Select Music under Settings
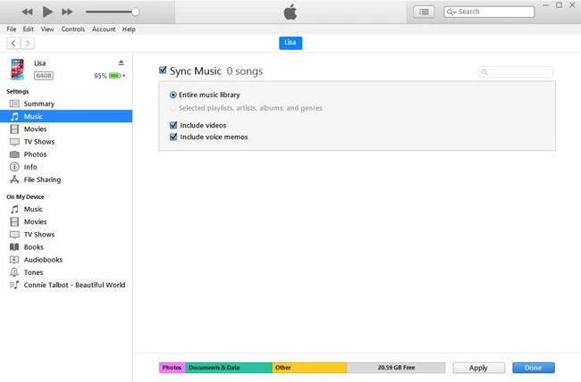The image size is (581, 382). [66, 116]
